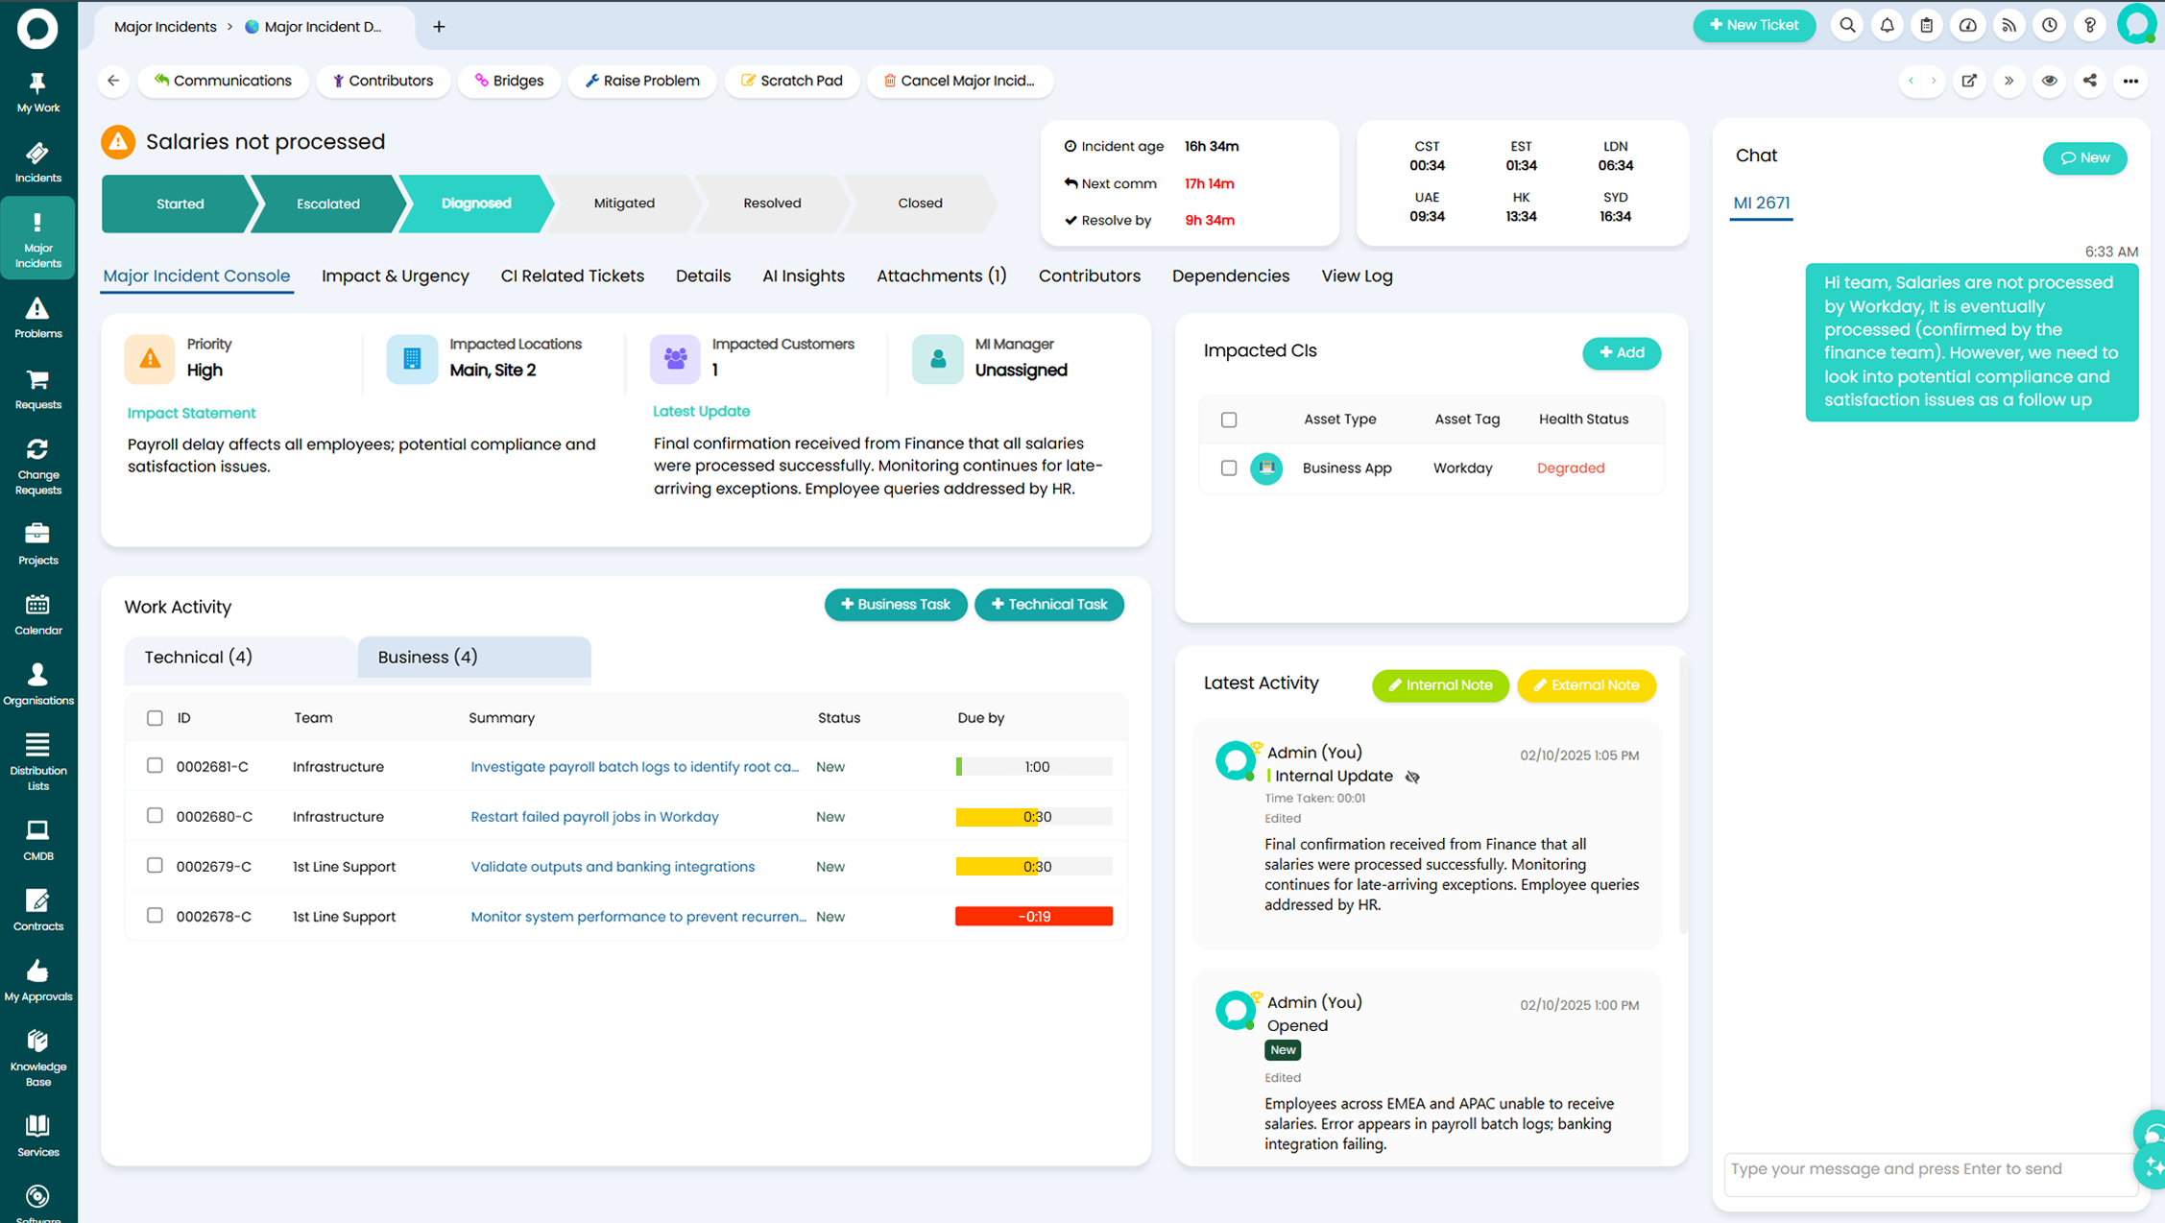The image size is (2165, 1223).
Task: Click the notifications bell icon
Action: [x=1887, y=26]
